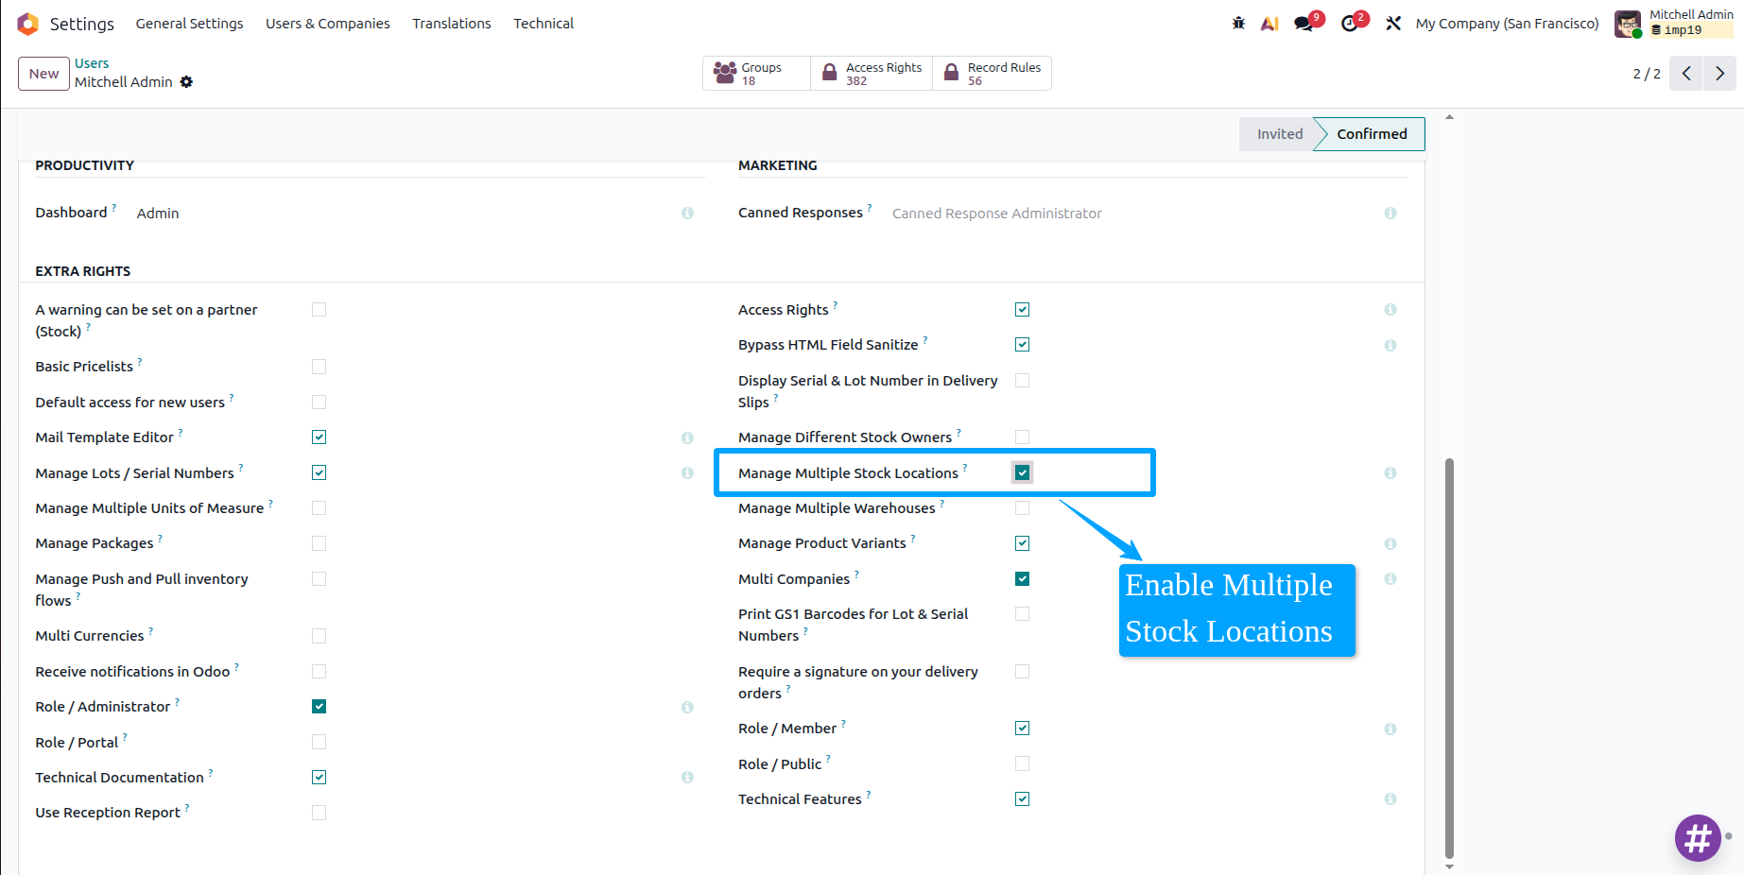Open Mitchell Admin user menu name
Image resolution: width=1744 pixels, height=875 pixels.
[1691, 15]
